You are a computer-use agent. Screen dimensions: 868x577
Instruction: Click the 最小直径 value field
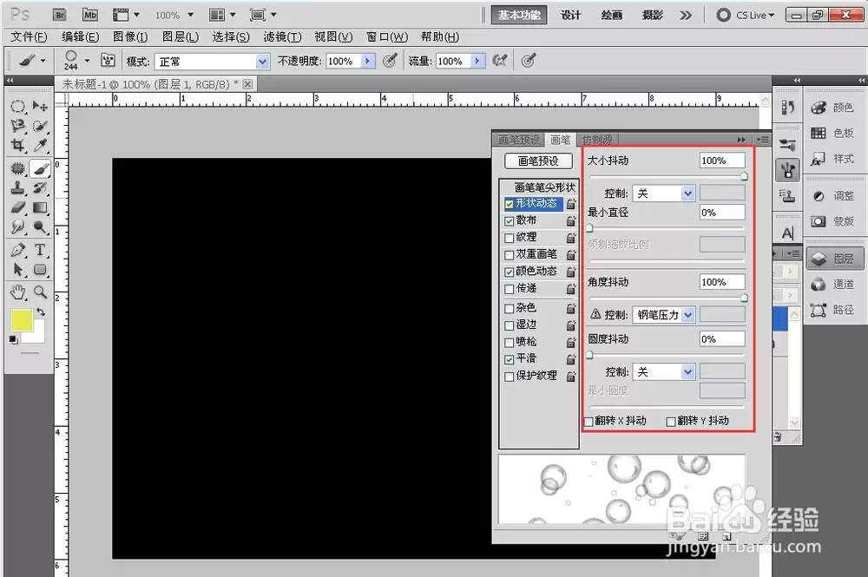click(x=722, y=213)
